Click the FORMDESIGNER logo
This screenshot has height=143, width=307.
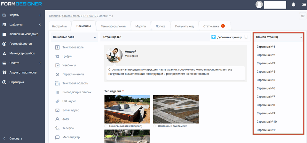(21, 4)
